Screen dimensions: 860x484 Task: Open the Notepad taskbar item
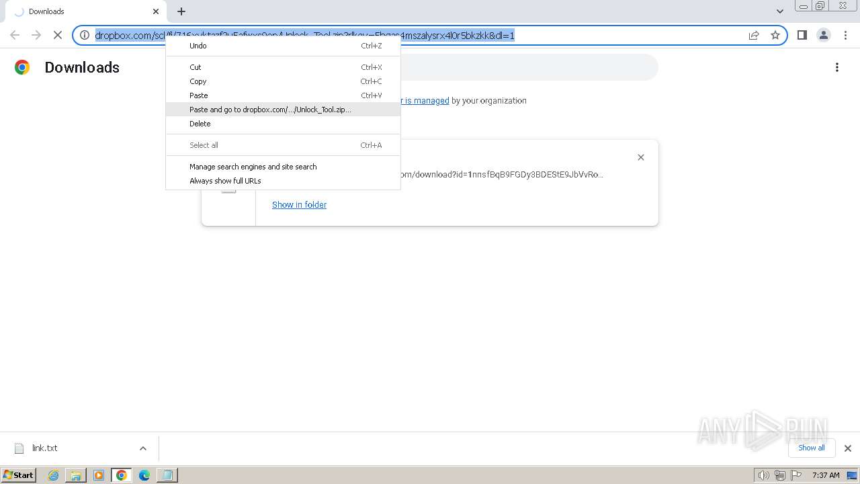point(167,475)
